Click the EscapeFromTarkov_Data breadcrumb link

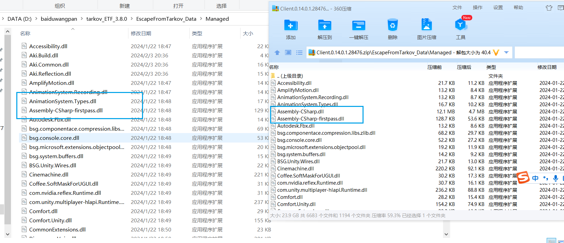click(x=166, y=19)
